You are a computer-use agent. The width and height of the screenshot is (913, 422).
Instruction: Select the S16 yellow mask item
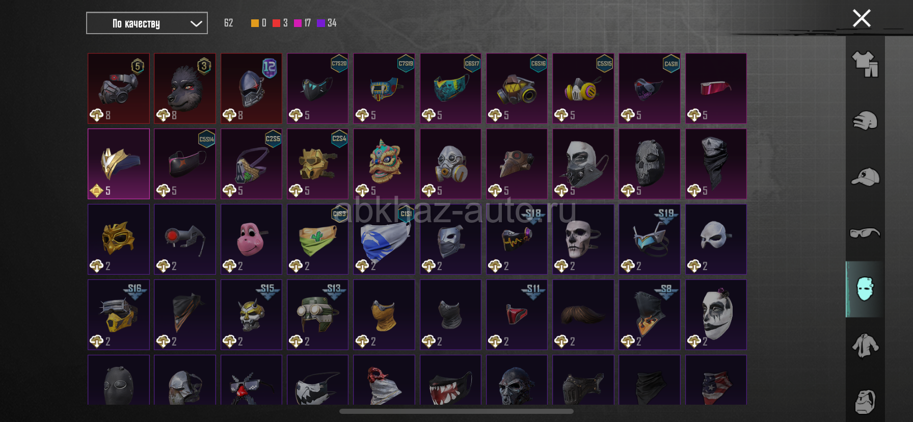(119, 314)
